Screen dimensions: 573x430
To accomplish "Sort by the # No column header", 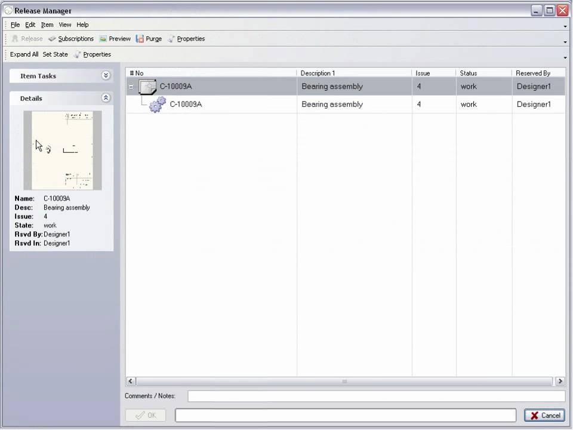I will tap(211, 73).
